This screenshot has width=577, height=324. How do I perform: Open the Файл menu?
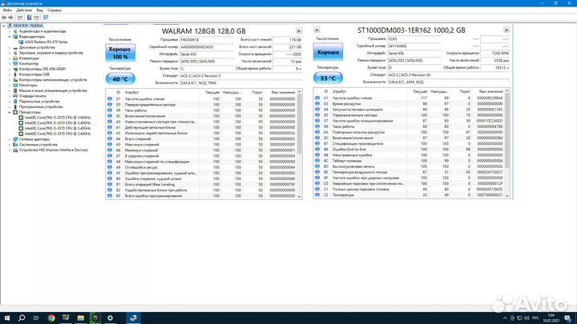[7, 10]
